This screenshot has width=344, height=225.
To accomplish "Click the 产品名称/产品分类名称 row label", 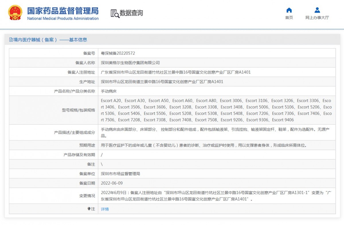I will coord(75,91).
